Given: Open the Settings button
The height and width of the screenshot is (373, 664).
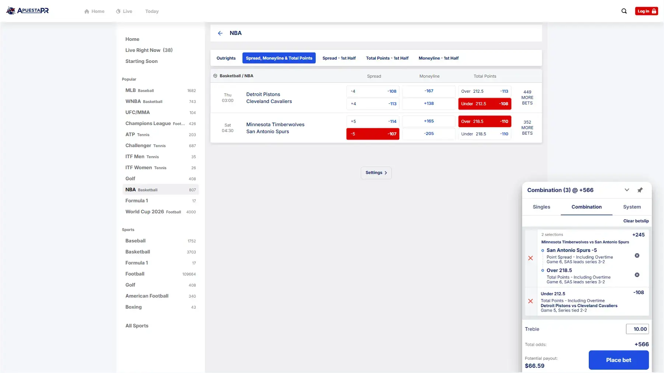Looking at the screenshot, I should coord(376,173).
